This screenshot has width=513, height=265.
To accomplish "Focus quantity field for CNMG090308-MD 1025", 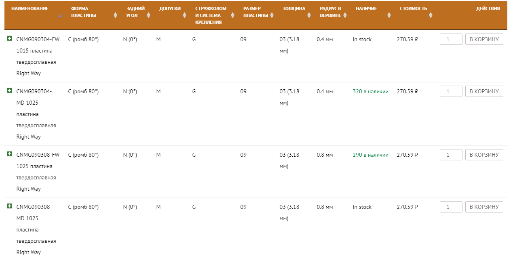I will pos(451,207).
